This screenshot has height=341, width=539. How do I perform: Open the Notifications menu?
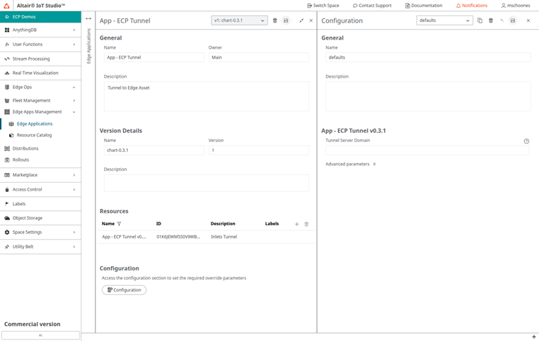472,5
